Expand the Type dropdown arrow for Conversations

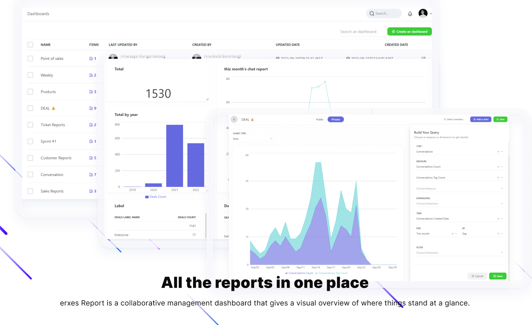(502, 152)
